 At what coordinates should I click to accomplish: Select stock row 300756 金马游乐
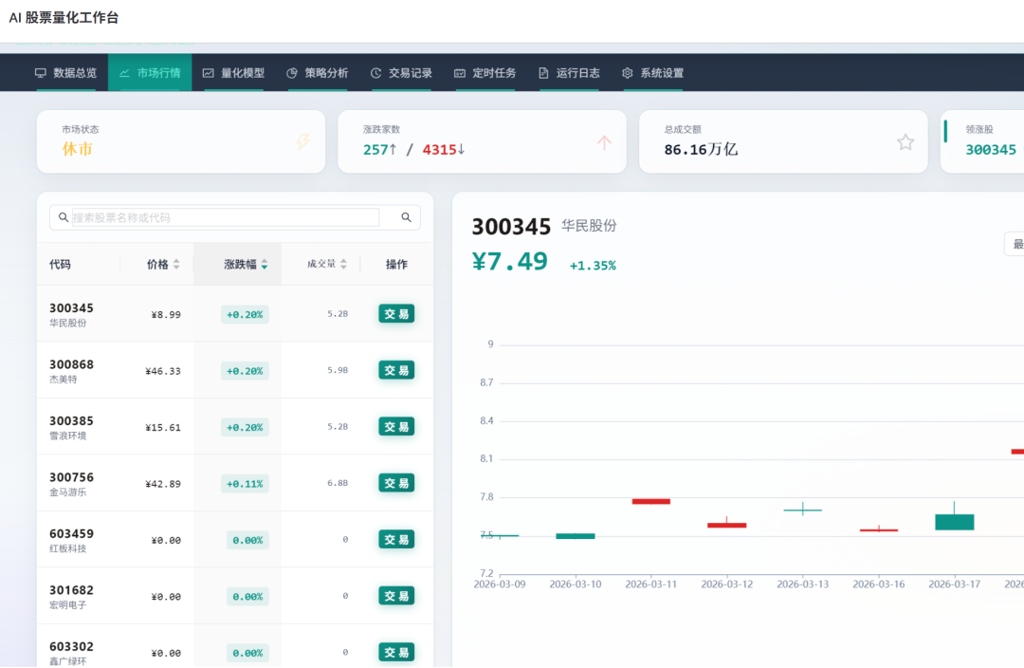235,483
